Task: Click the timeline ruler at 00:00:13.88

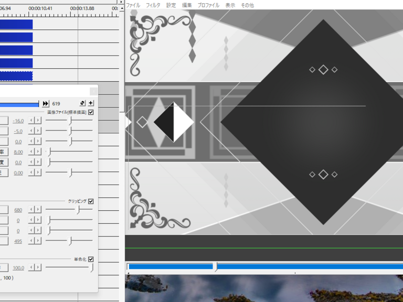Action: coord(82,8)
